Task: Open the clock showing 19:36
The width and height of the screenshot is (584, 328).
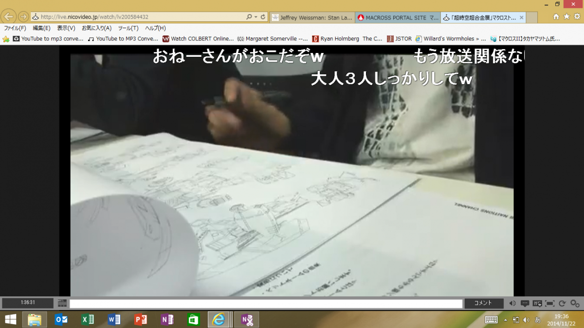Action: pos(562,319)
